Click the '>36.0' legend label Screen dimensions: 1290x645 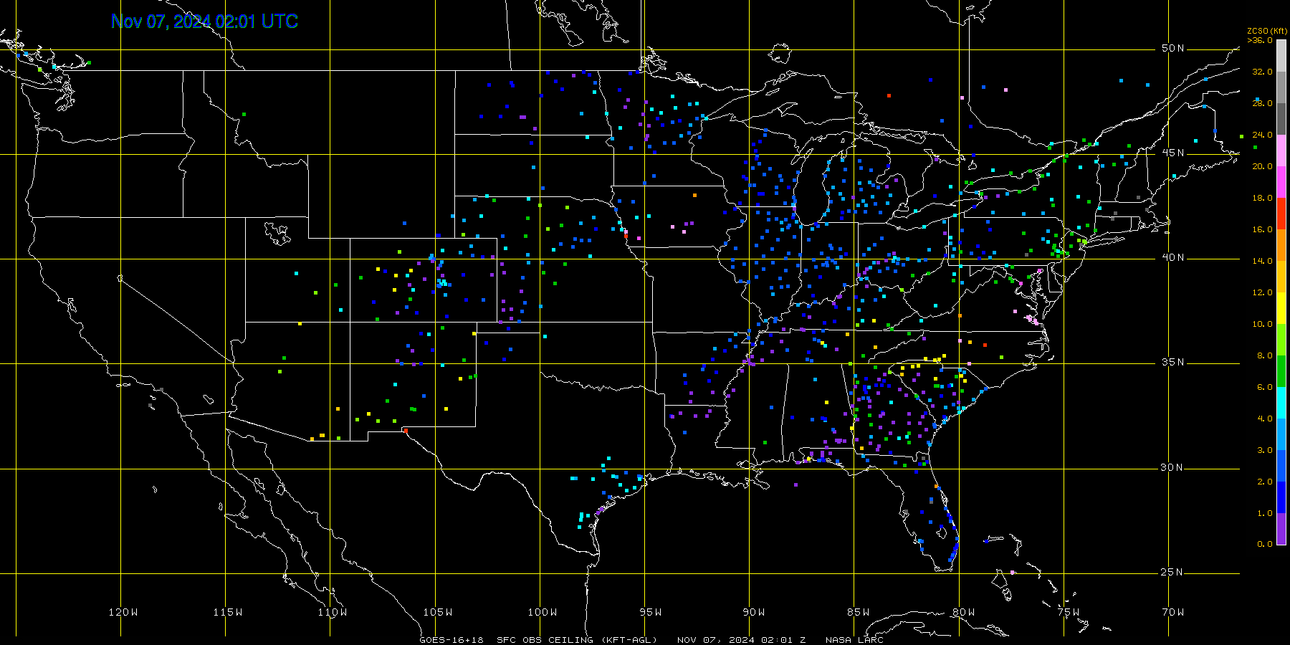(1260, 40)
